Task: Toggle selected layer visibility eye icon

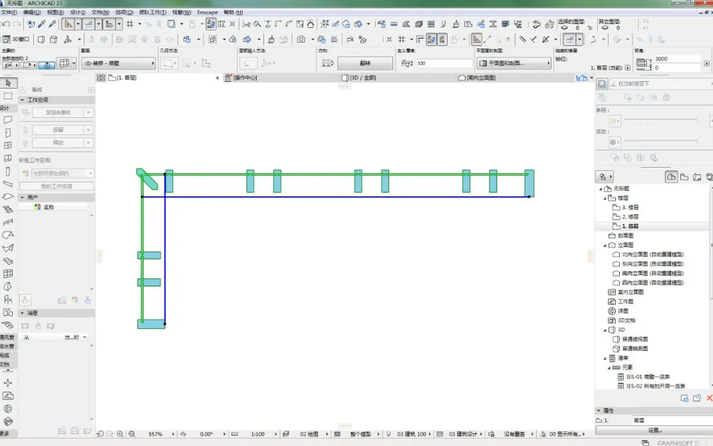Action: click(564, 28)
